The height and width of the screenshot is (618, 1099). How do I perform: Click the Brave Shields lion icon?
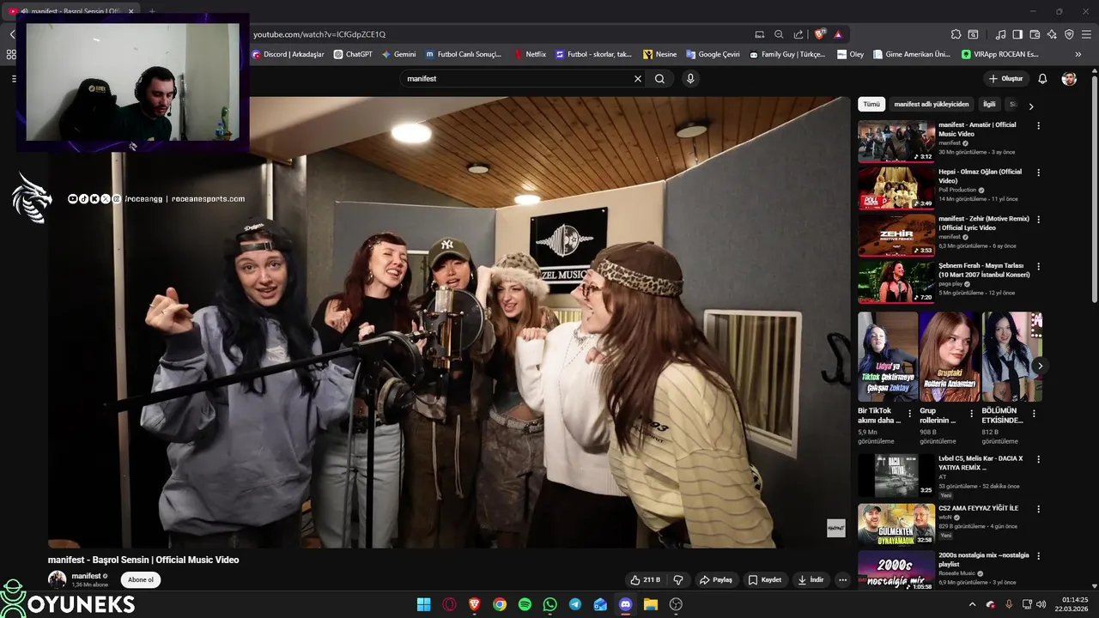pos(820,34)
